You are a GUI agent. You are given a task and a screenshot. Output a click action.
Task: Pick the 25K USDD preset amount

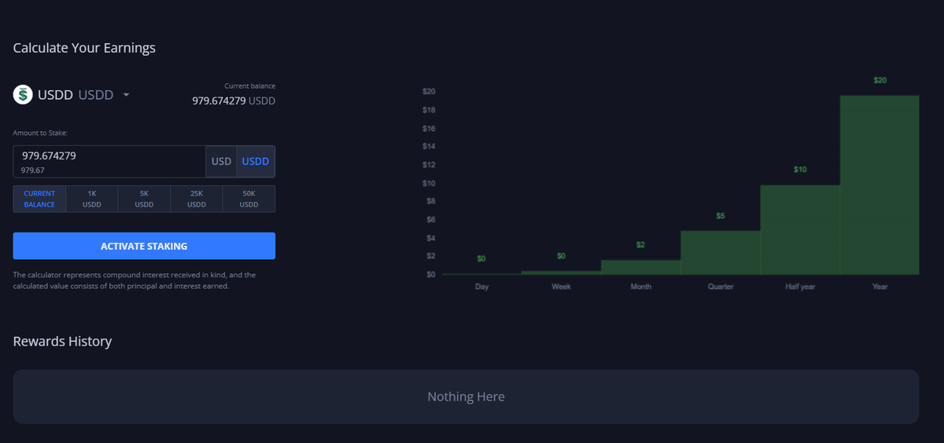pyautogui.click(x=197, y=199)
